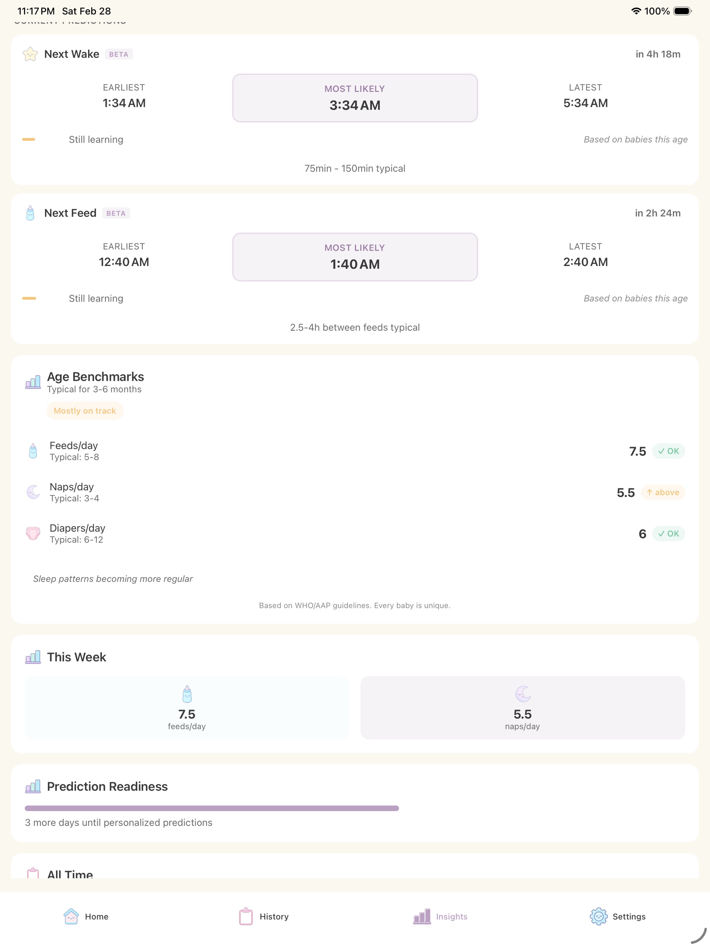
Task: Tap the moon icon in naps/day card
Action: pyautogui.click(x=523, y=694)
